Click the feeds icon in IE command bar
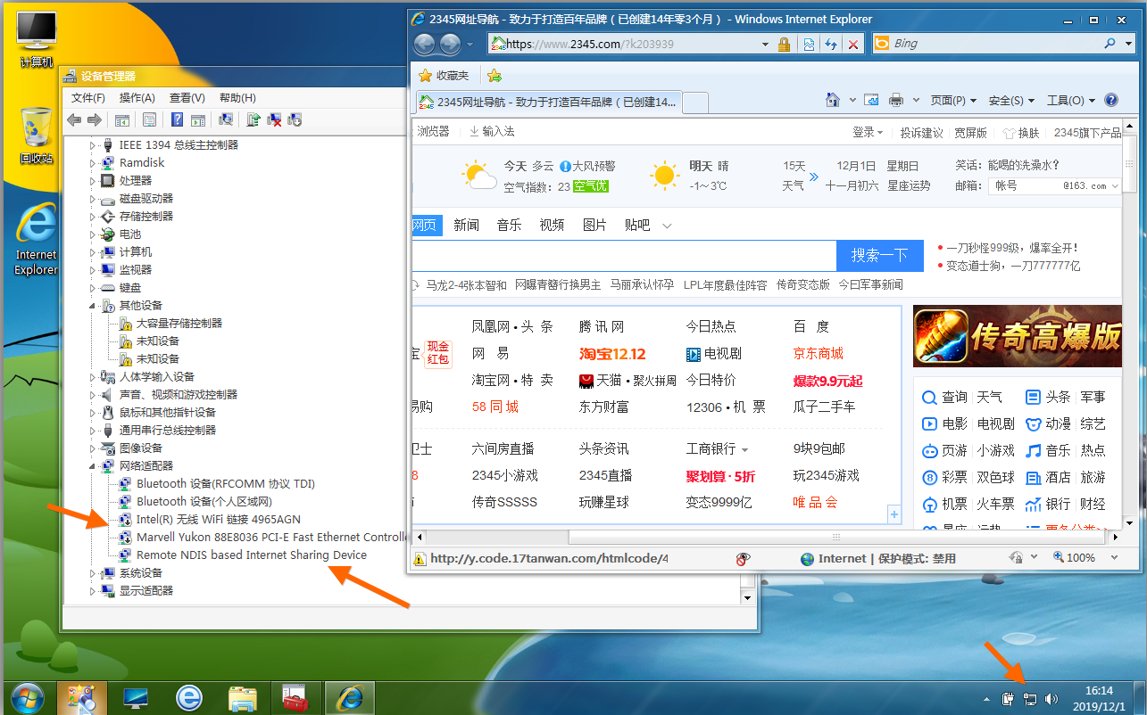The width and height of the screenshot is (1147, 715). (x=871, y=100)
